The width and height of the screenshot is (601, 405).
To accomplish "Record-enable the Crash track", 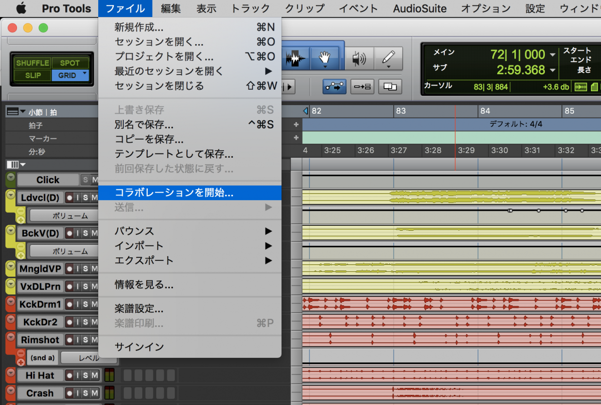I will pos(69,393).
